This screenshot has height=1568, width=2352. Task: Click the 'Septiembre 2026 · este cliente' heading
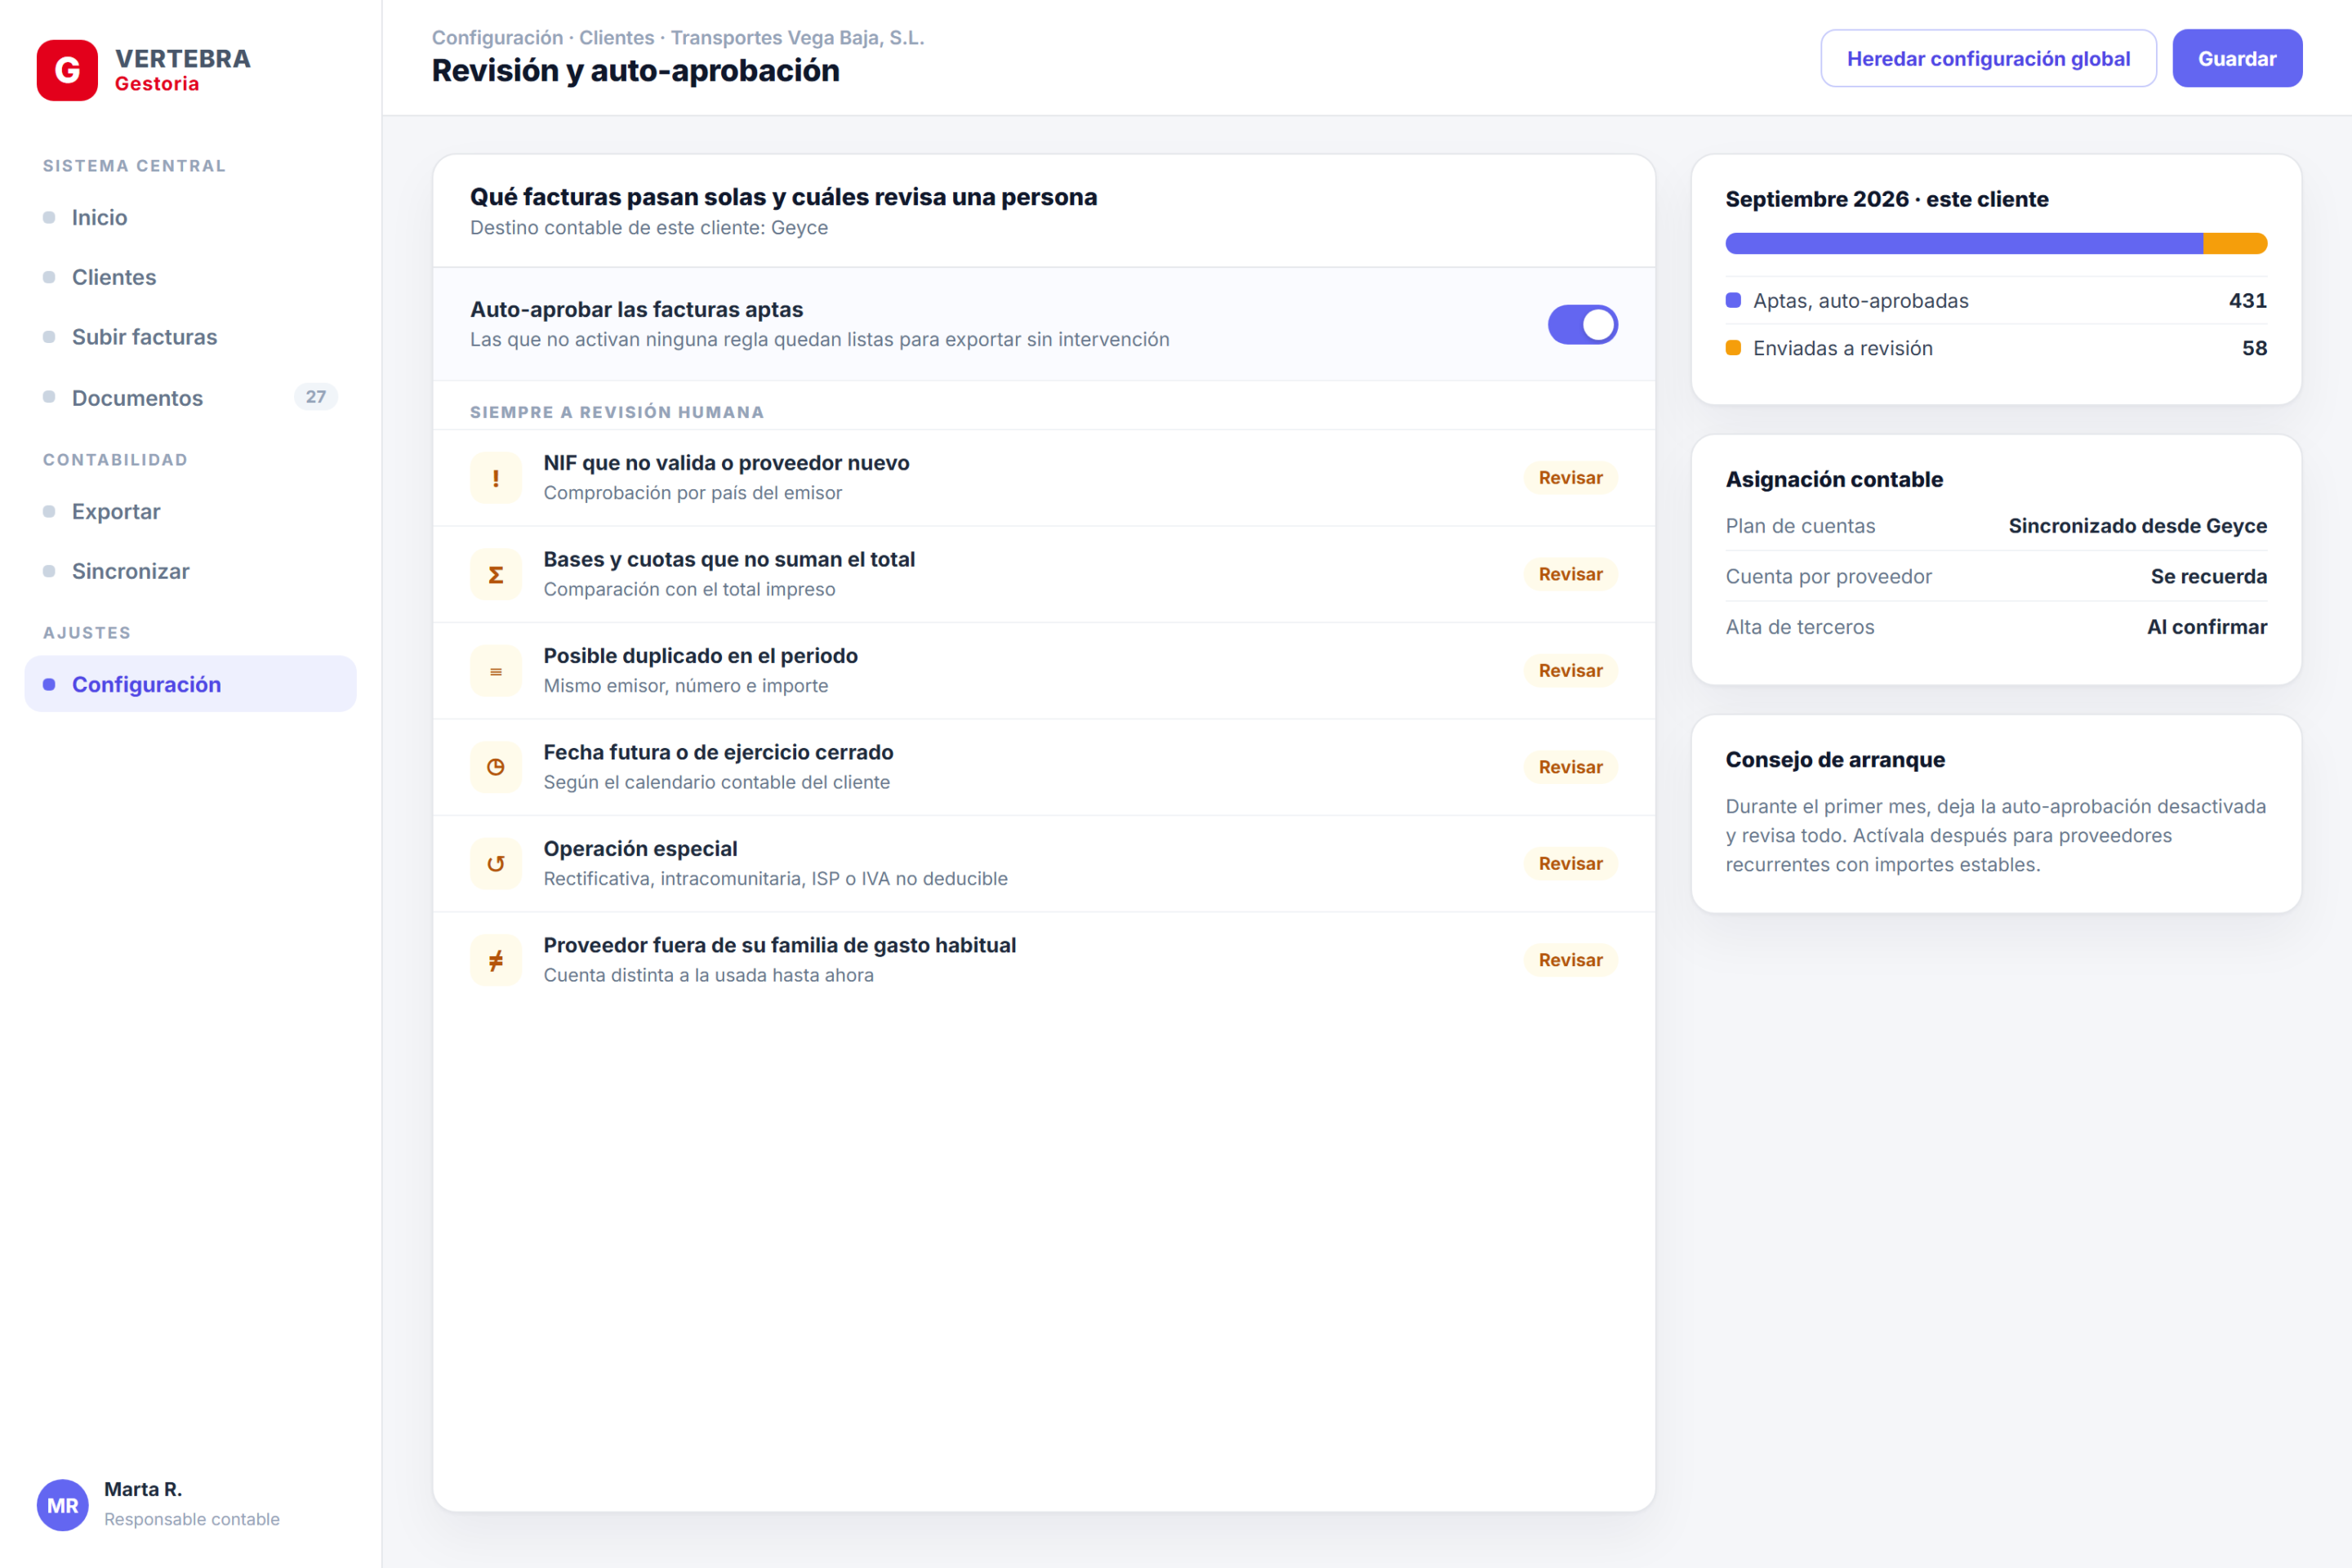pyautogui.click(x=1886, y=199)
